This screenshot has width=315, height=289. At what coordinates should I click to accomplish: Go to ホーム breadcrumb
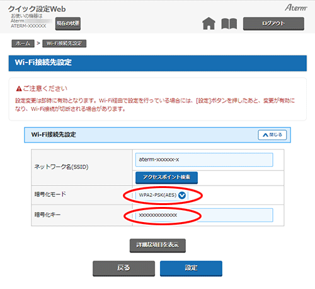pos(23,44)
